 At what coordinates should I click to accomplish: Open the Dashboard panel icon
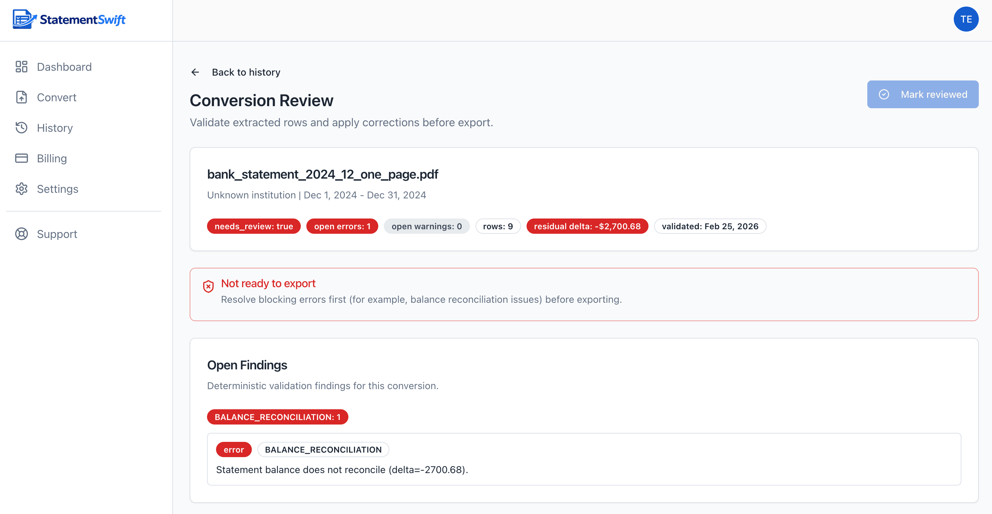coord(22,66)
